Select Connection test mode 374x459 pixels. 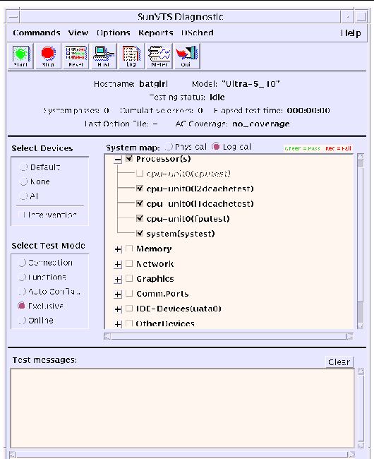(x=22, y=263)
